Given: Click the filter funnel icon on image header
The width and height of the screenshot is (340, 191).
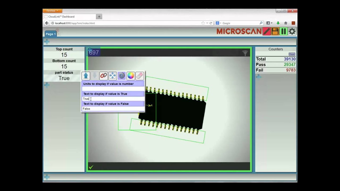Looking at the screenshot, I should click(245, 53).
